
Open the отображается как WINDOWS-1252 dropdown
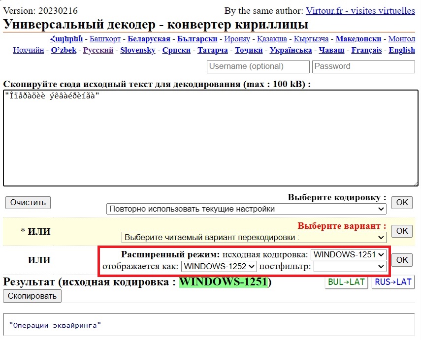tap(220, 266)
